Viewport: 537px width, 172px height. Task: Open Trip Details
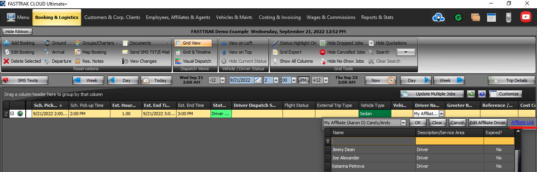[512, 80]
